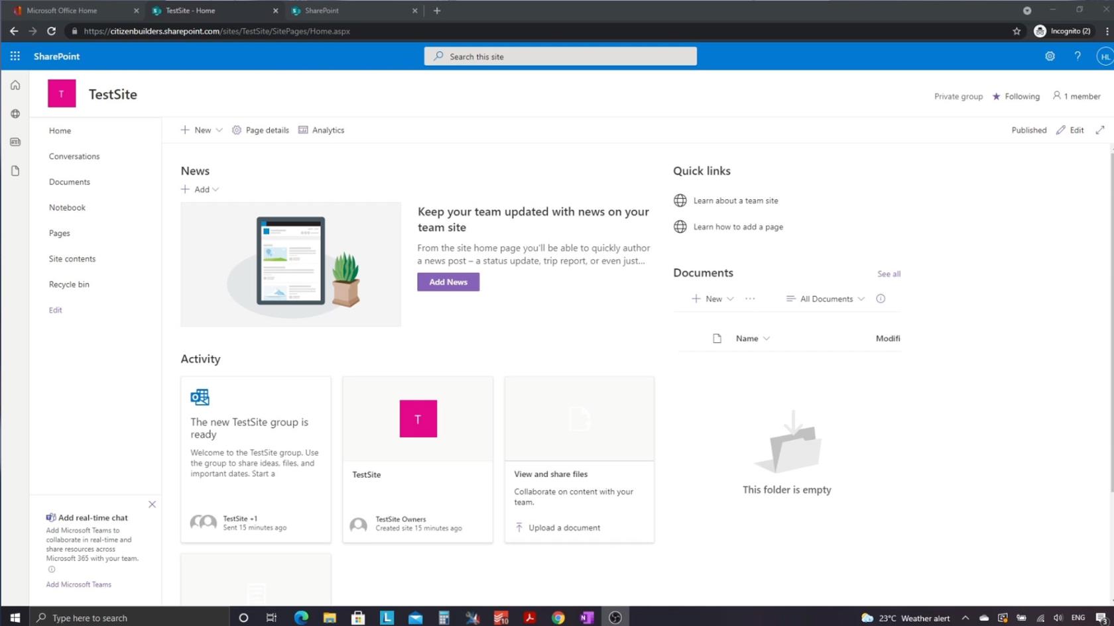Show hidden system tray icons
This screenshot has width=1114, height=626.
point(965,618)
